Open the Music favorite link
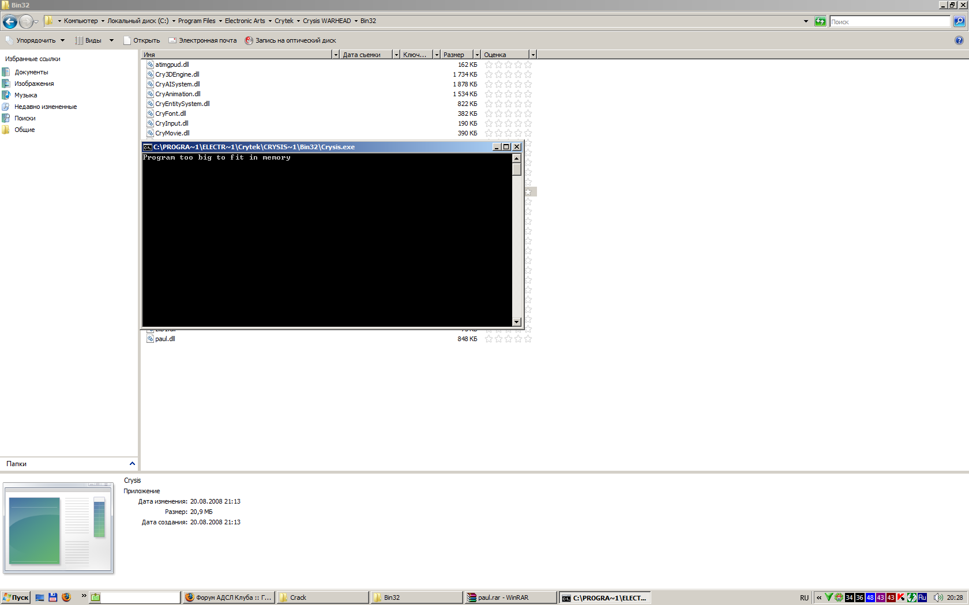 point(25,95)
